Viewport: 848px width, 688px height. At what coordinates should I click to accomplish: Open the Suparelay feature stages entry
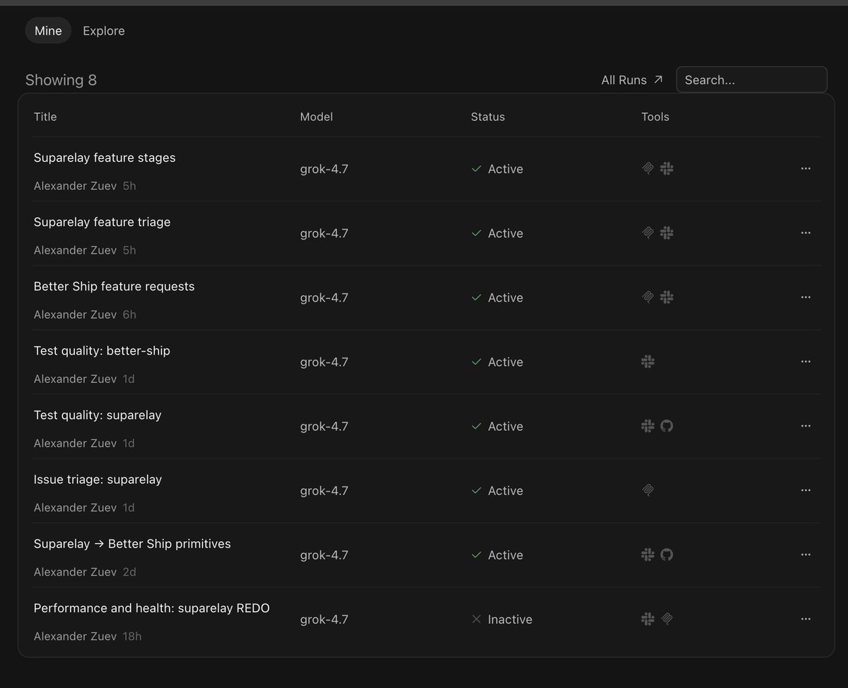tap(105, 158)
